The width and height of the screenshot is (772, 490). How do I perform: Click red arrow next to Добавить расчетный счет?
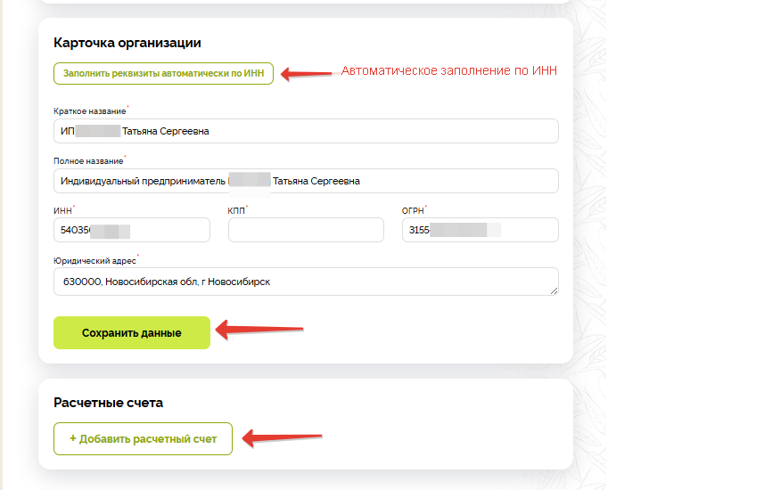pyautogui.click(x=281, y=437)
